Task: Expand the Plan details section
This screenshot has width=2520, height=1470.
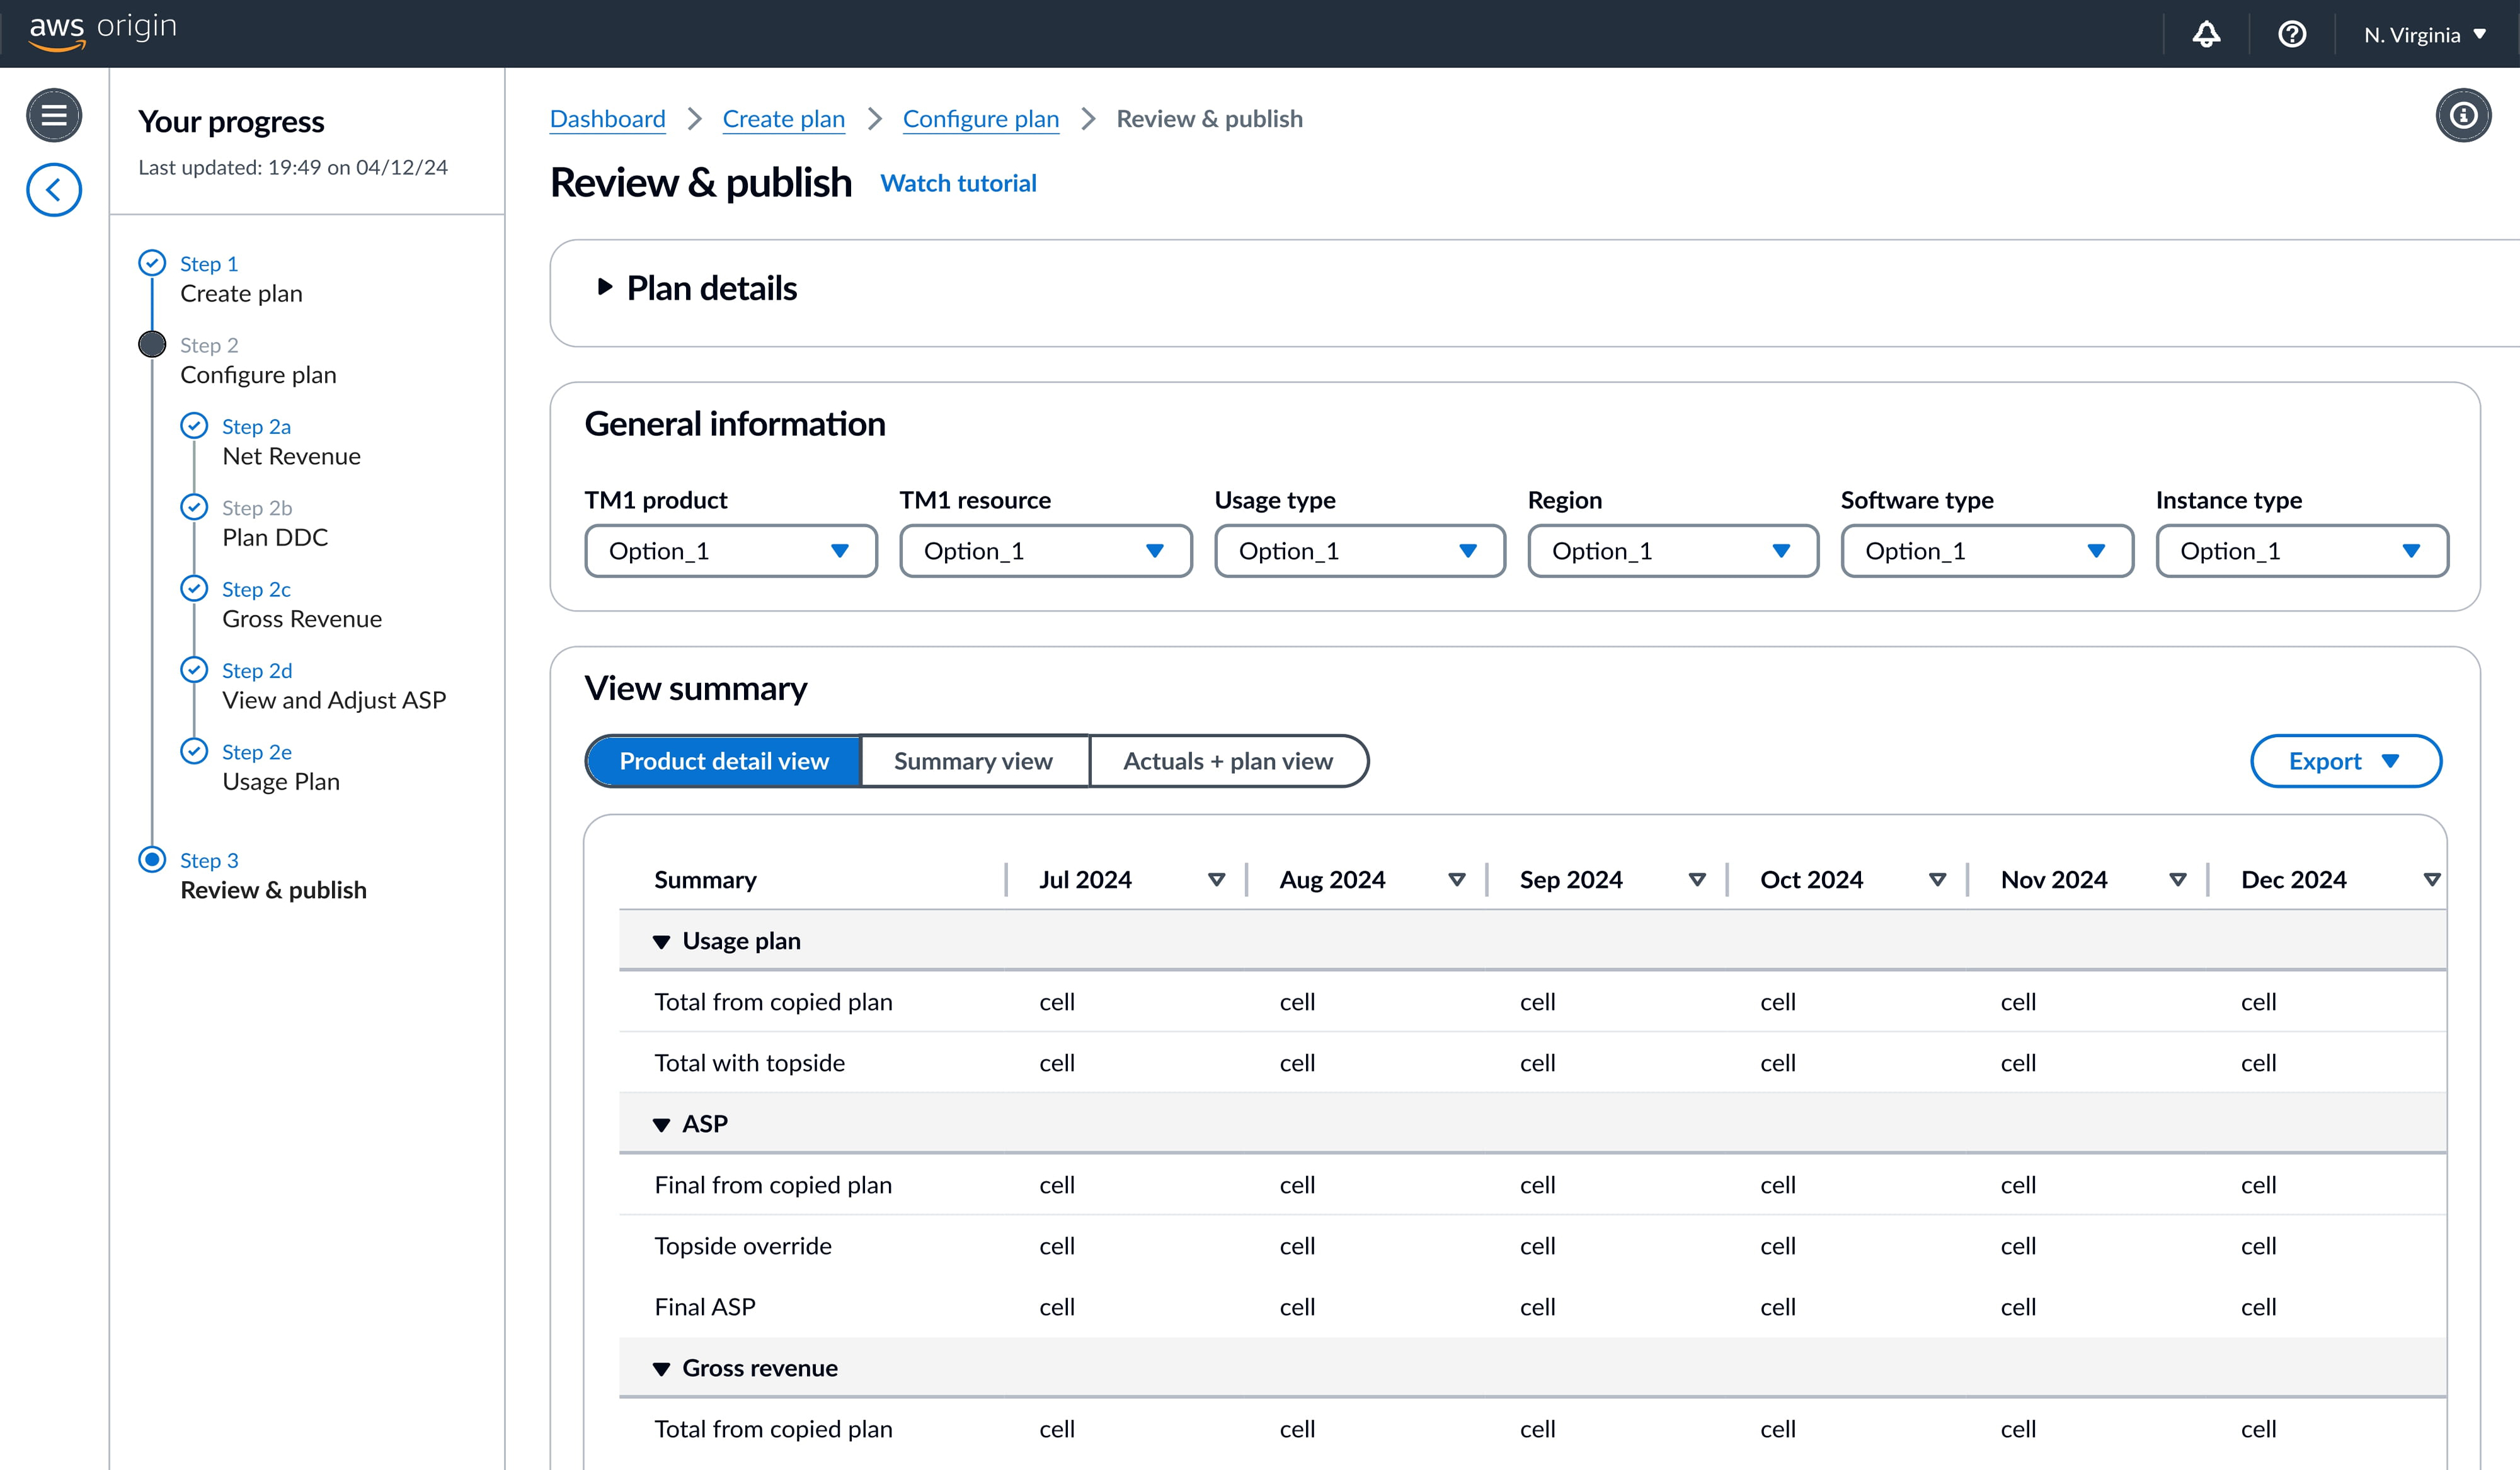Action: coord(605,288)
